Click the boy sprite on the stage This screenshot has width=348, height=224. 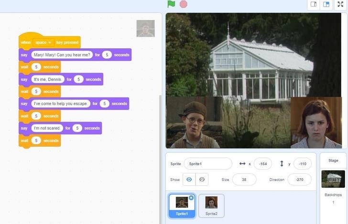[194, 122]
